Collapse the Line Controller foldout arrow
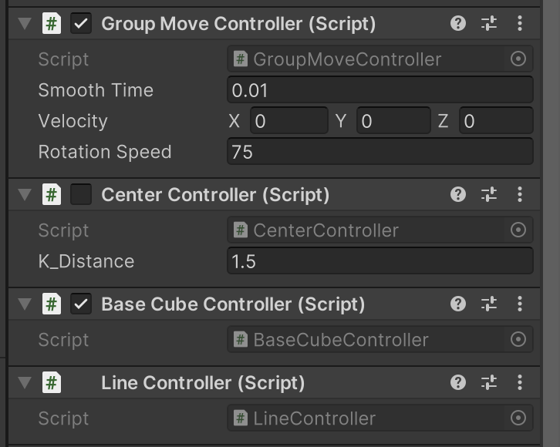Screen dimensions: 560x447 point(25,382)
